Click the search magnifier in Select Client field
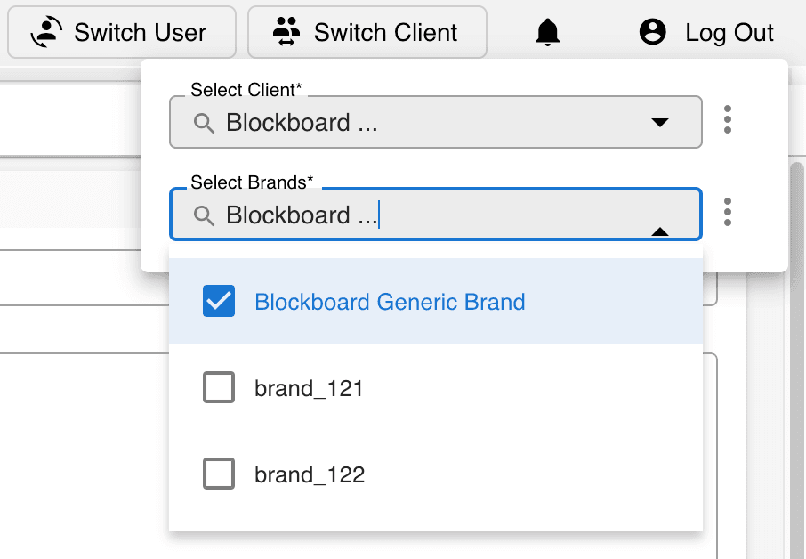Image resolution: width=806 pixels, height=559 pixels. tap(204, 123)
